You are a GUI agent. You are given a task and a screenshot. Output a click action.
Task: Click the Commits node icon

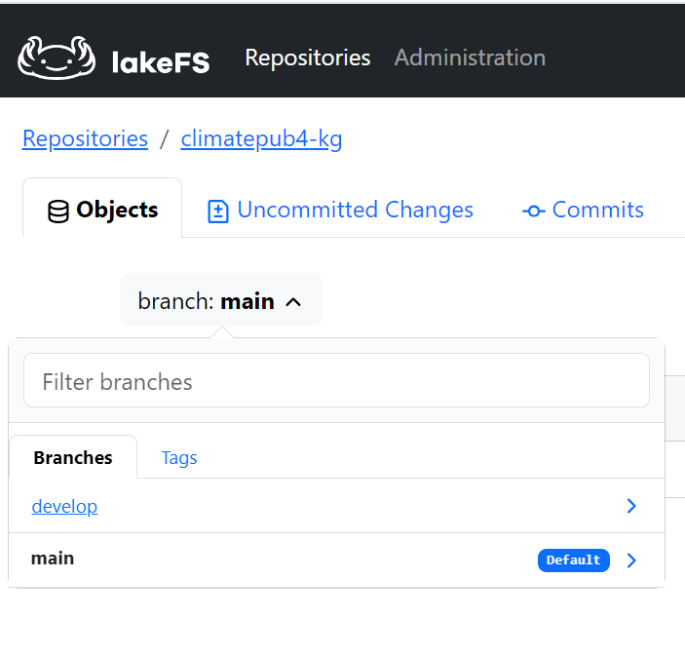[533, 211]
